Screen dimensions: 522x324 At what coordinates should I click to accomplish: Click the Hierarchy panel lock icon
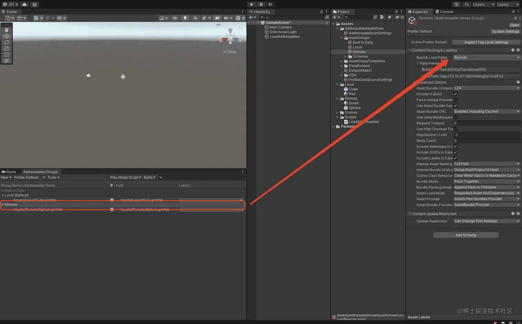(x=321, y=11)
